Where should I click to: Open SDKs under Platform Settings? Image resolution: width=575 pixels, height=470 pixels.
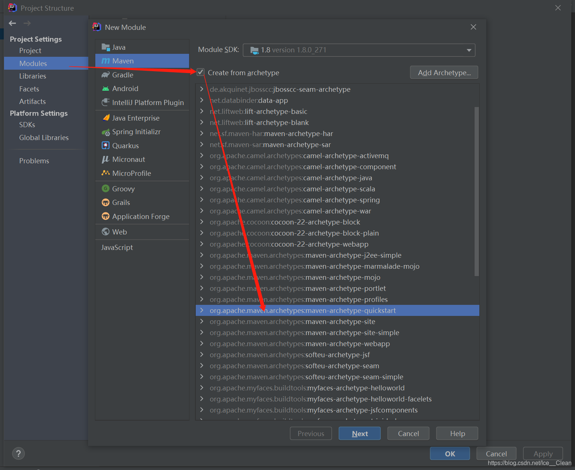[x=27, y=125]
